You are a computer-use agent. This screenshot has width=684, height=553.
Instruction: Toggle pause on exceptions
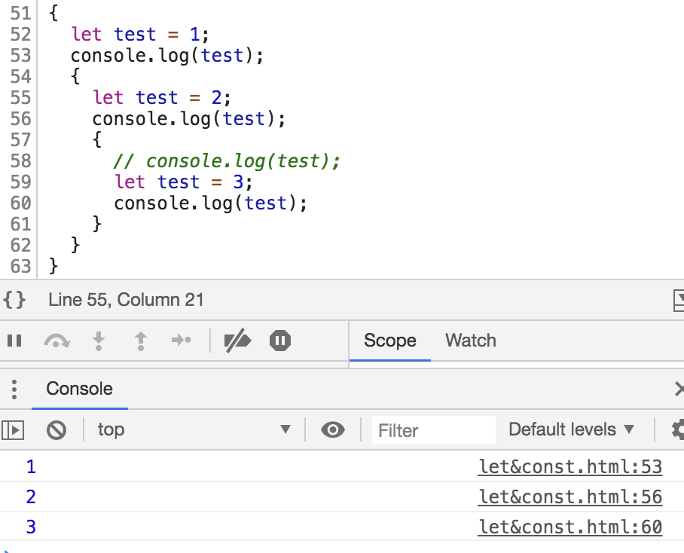[280, 341]
